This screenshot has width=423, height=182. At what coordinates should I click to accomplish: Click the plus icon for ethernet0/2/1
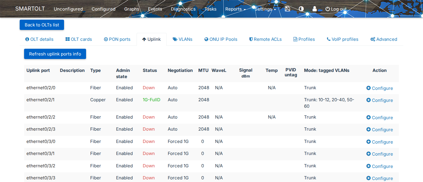pos(368,100)
